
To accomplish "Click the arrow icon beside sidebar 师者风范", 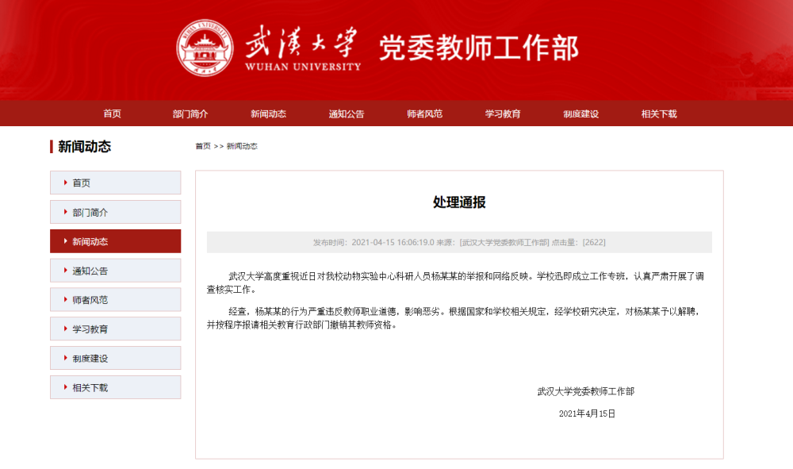I will (x=65, y=300).
